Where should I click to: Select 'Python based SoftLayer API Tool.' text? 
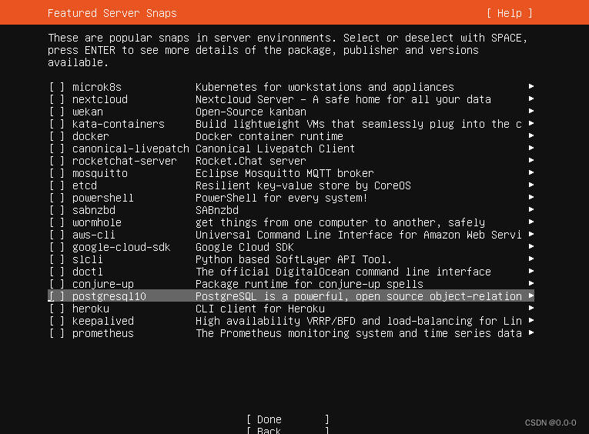[x=294, y=259]
